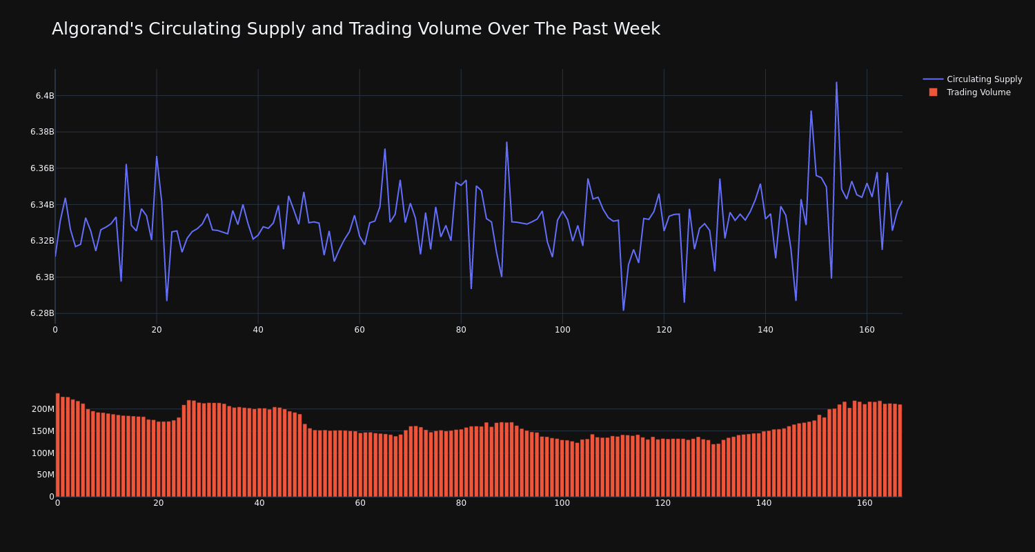Click the 80 tick on volume chart x-axis
The image size is (1035, 552).
tap(461, 503)
